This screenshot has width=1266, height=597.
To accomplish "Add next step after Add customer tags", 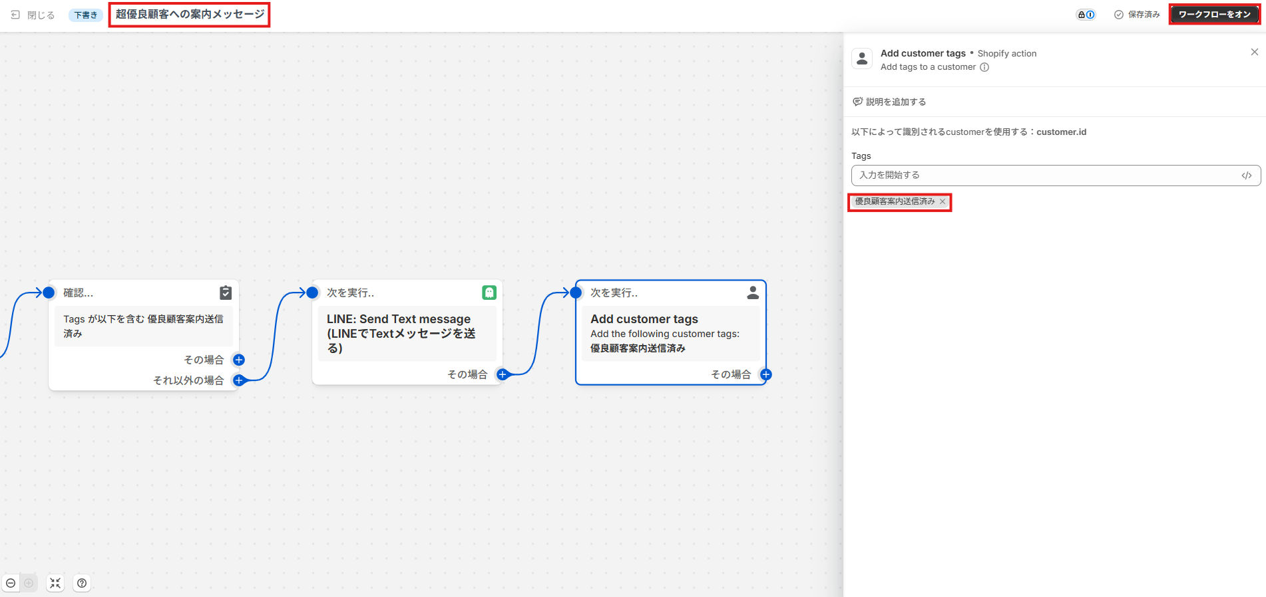I will 766,374.
